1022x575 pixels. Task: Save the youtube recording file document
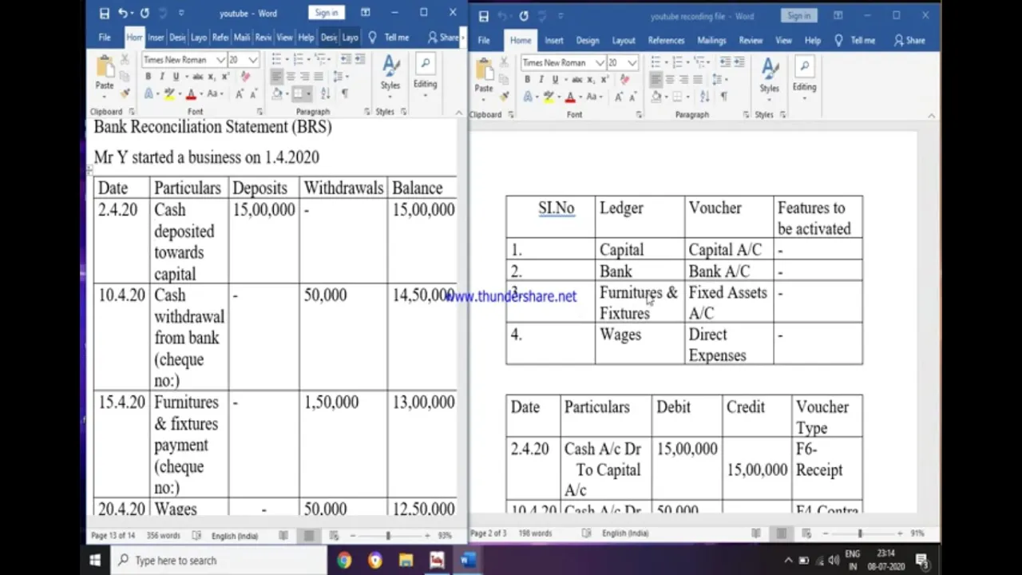tap(484, 16)
